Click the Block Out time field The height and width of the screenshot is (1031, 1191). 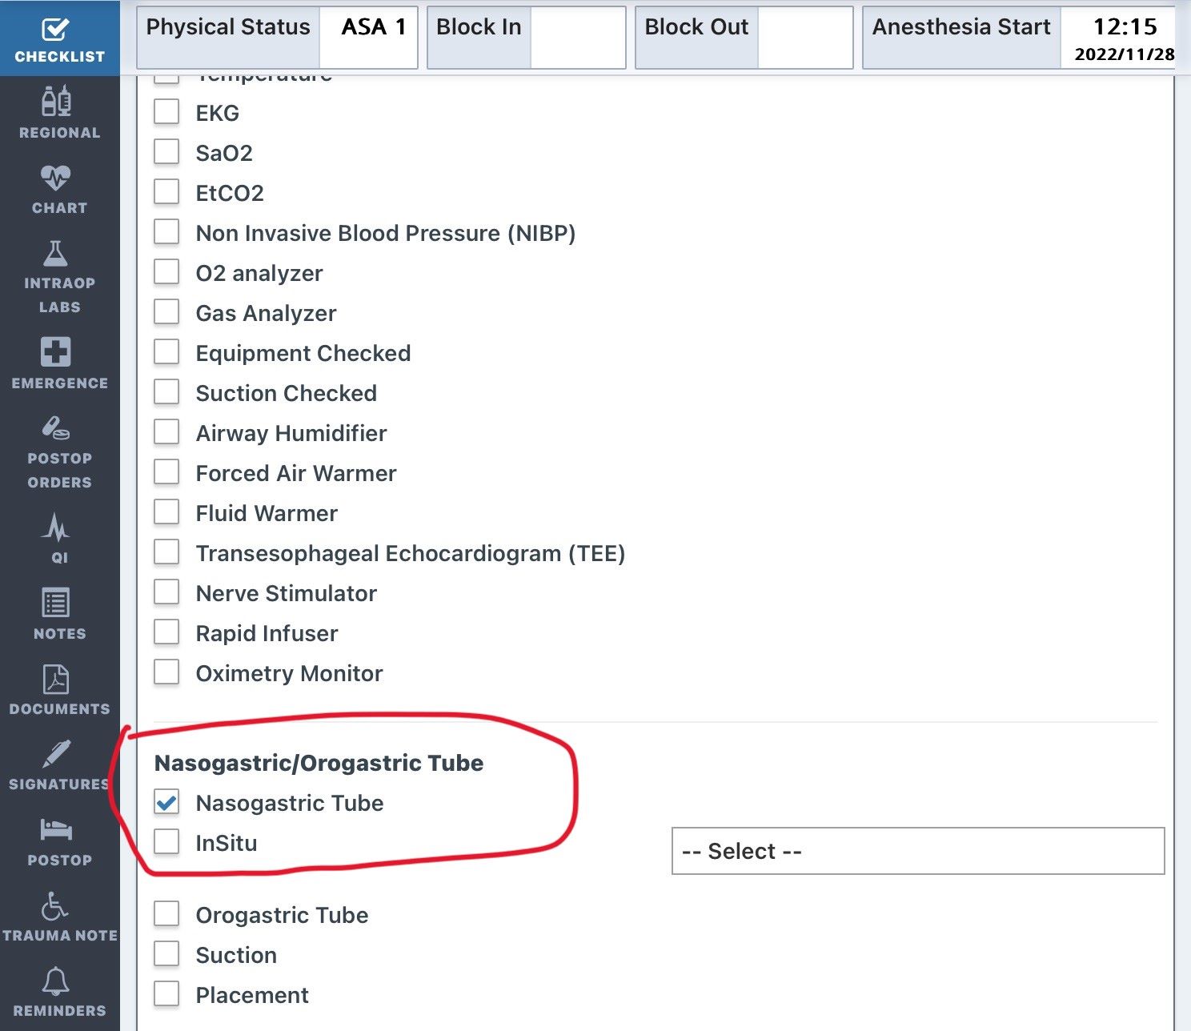click(805, 37)
